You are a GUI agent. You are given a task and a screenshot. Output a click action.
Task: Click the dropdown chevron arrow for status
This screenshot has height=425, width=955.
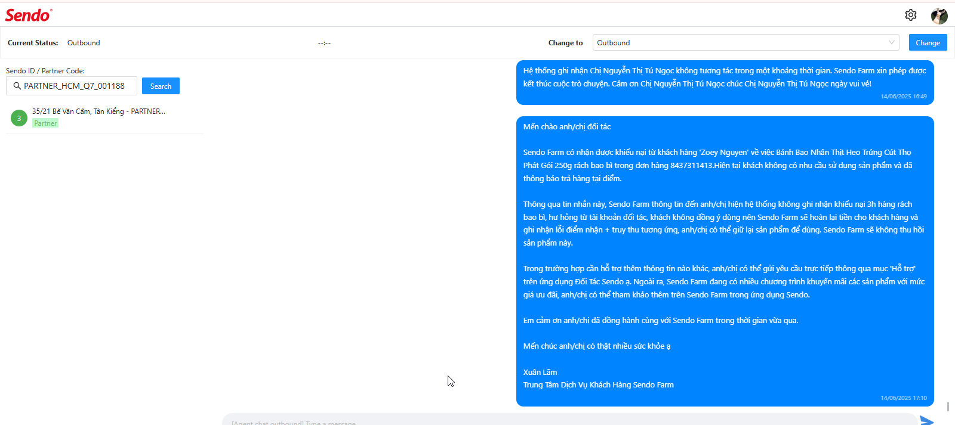891,42
